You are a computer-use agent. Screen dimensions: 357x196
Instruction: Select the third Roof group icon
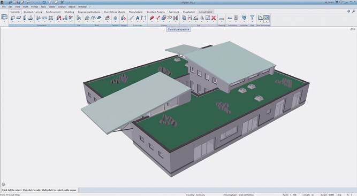(99, 18)
